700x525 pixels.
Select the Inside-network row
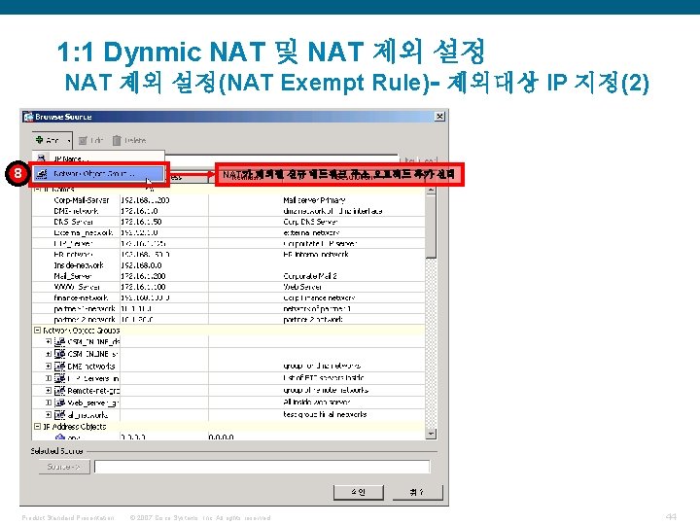(x=228, y=265)
